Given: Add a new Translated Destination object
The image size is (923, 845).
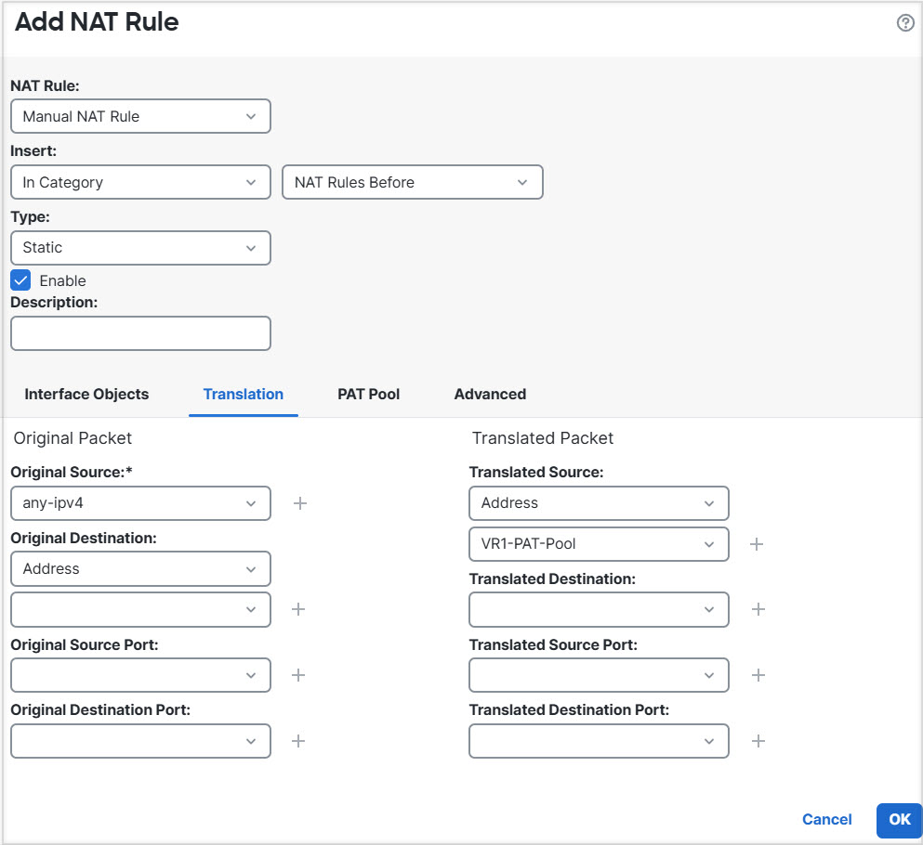Looking at the screenshot, I should 758,609.
